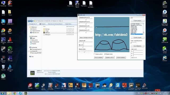Select the Корзина recycle bin icon
Screen dimensions: 170x95
[3, 68]
